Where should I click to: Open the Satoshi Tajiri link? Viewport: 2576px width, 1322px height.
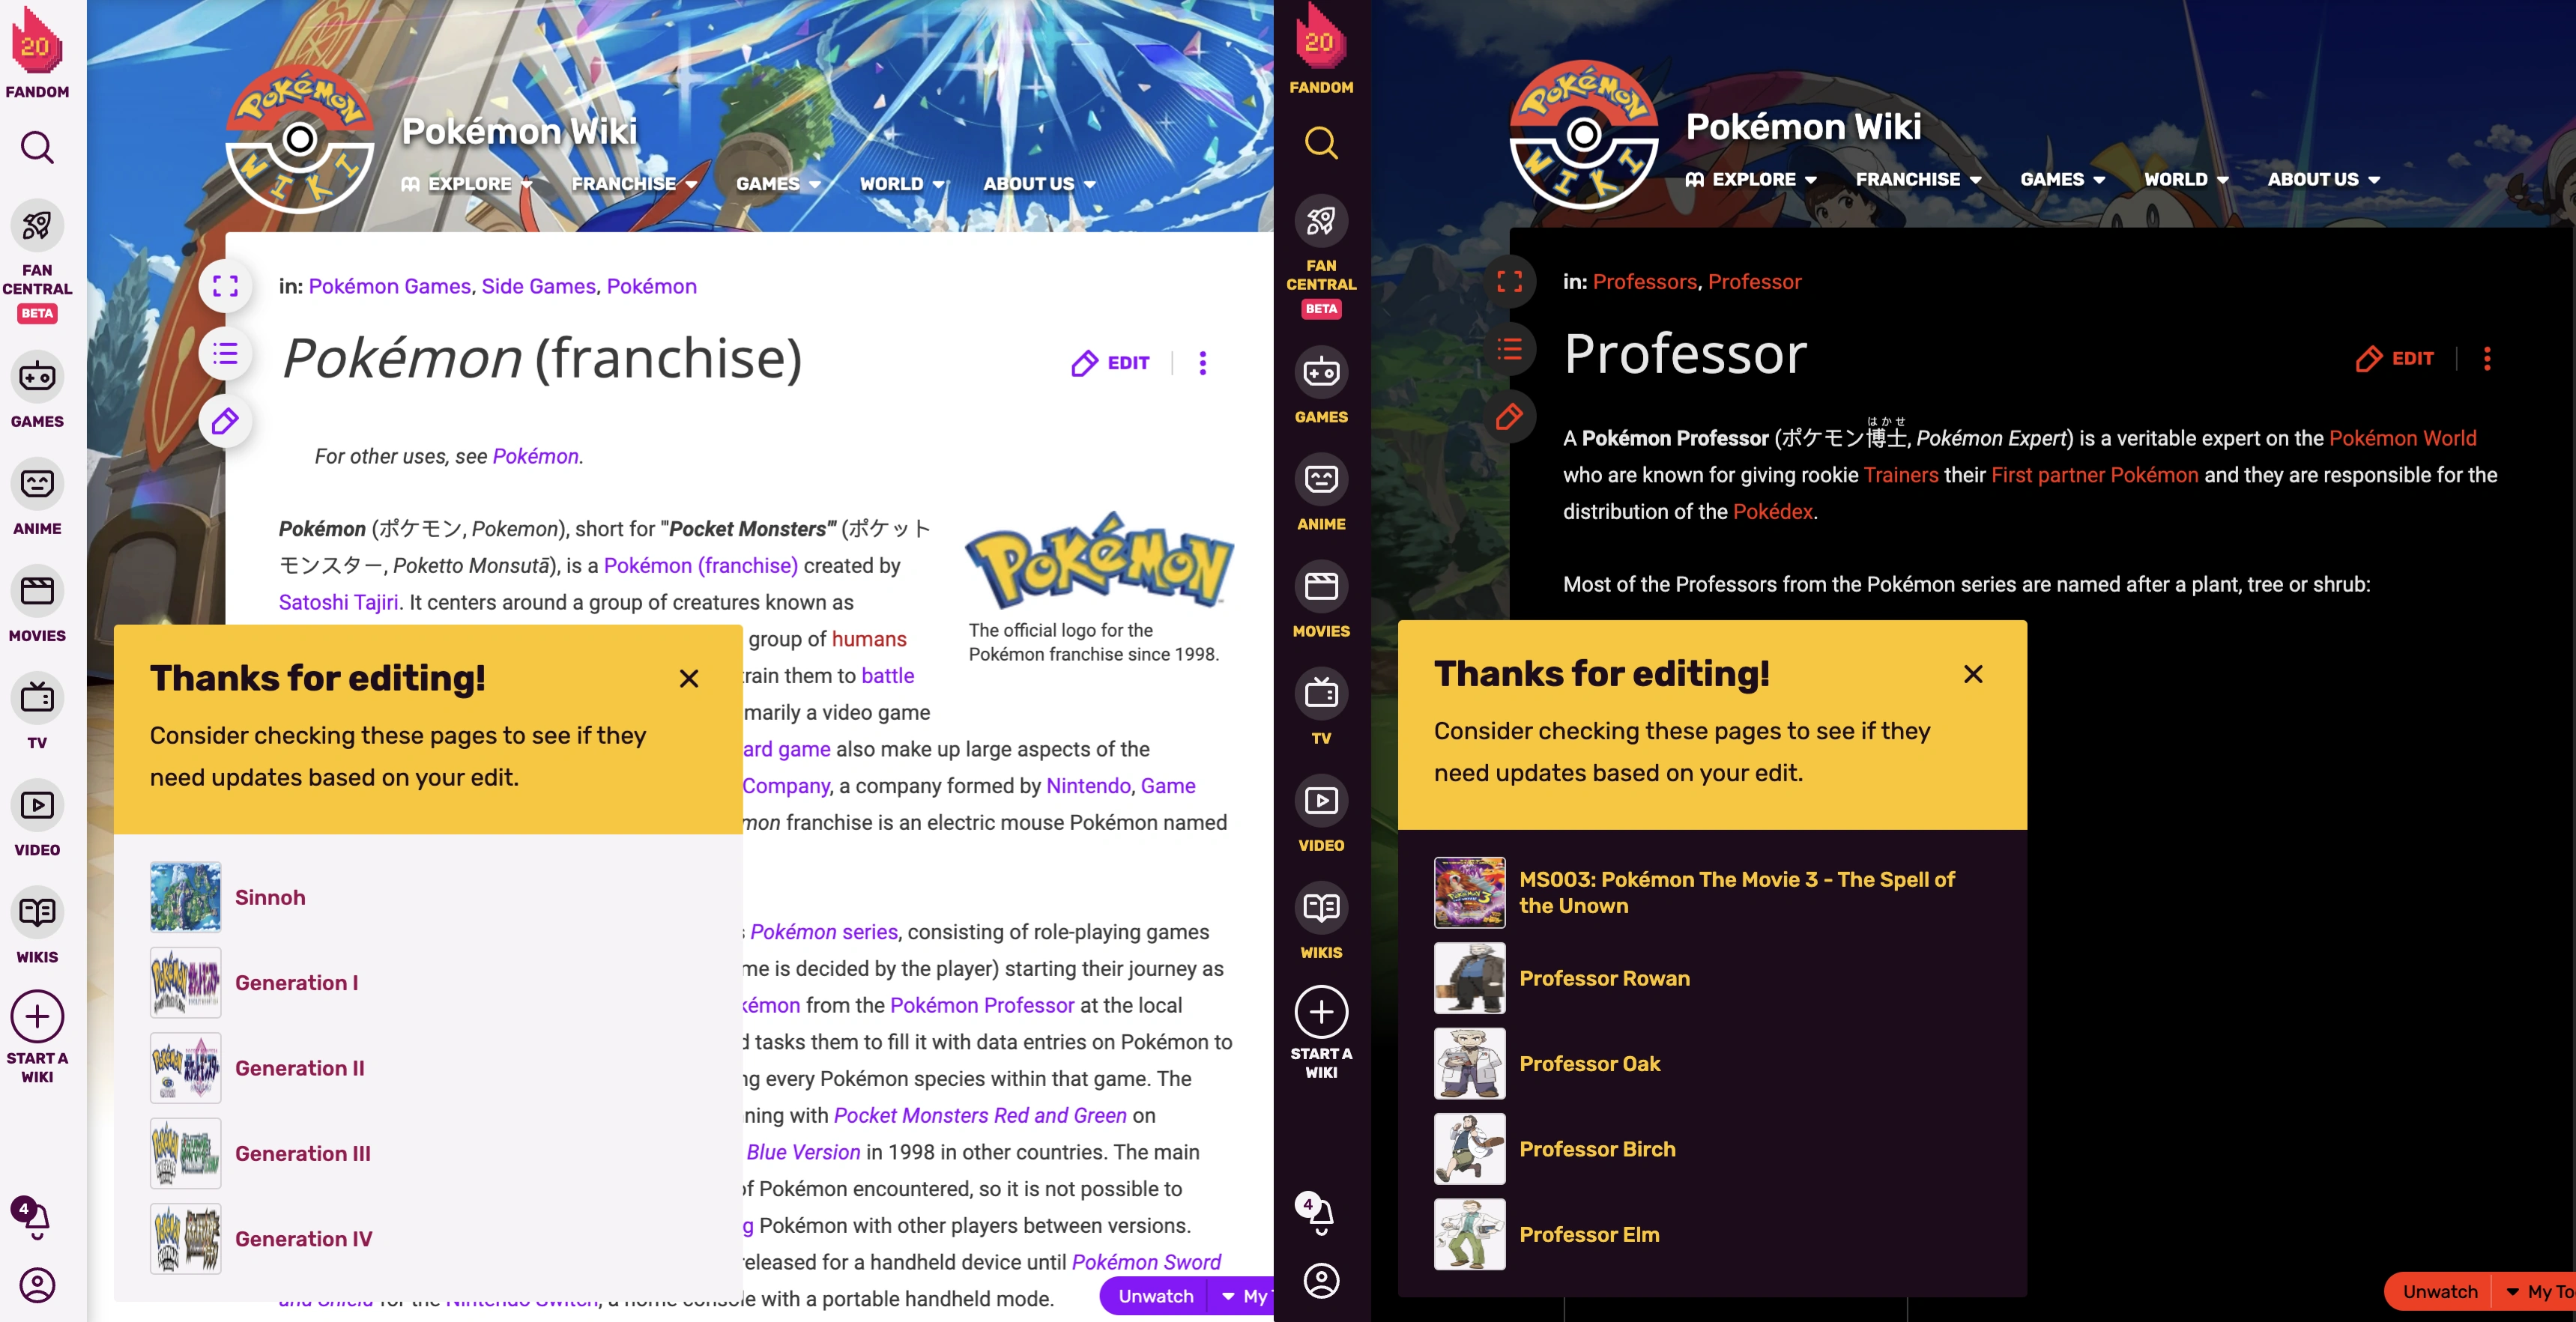click(338, 602)
